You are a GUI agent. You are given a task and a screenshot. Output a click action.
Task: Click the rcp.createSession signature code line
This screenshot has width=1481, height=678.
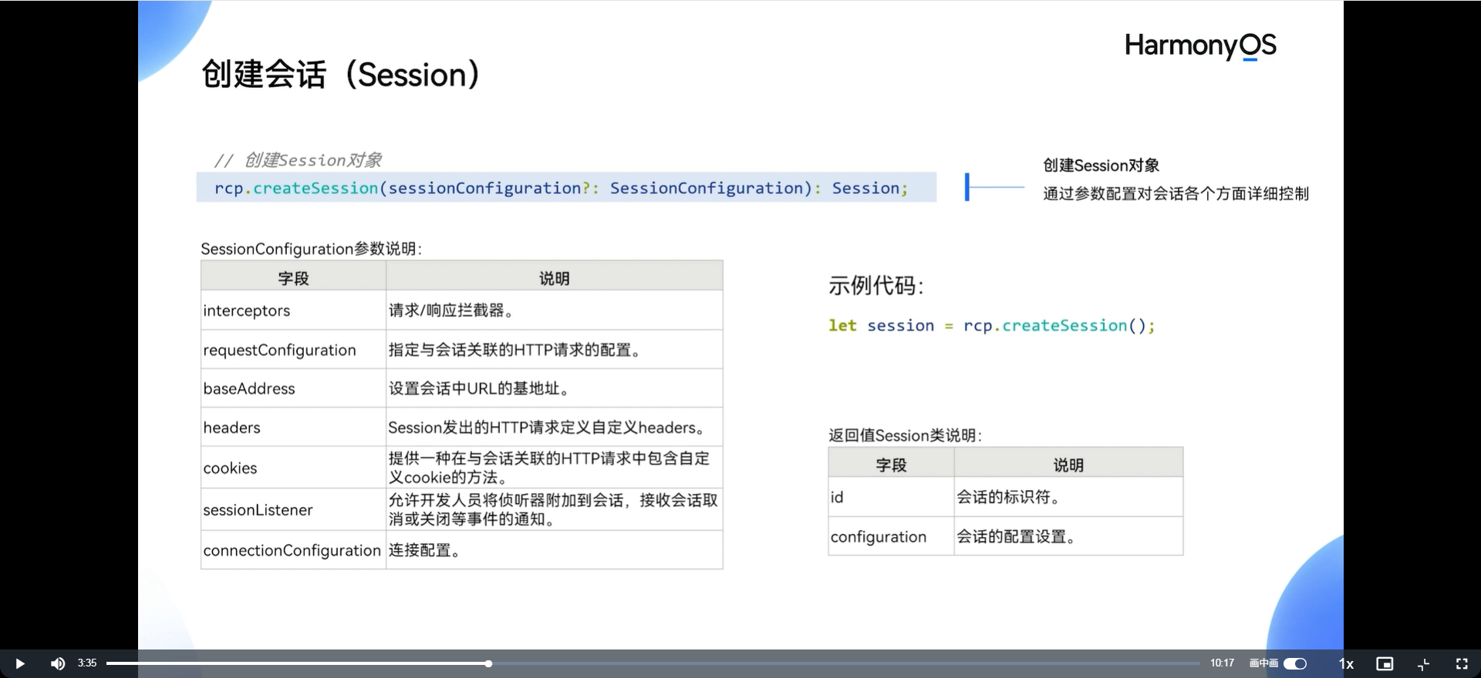coord(566,187)
